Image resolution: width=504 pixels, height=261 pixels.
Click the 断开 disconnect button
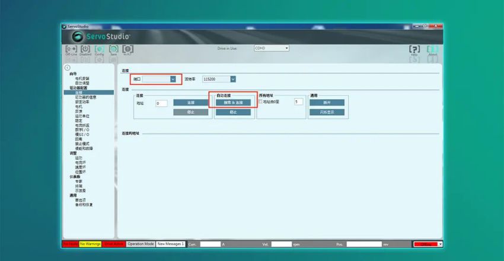tap(326, 102)
